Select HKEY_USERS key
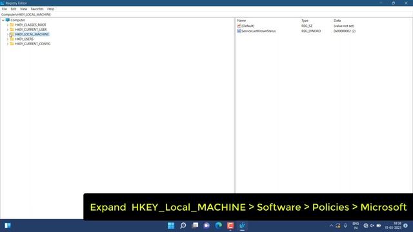The height and width of the screenshot is (232, 413). [x=24, y=39]
